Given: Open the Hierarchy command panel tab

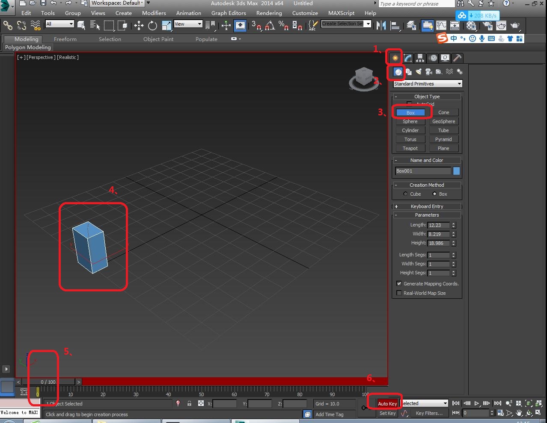Looking at the screenshot, I should tap(420, 58).
